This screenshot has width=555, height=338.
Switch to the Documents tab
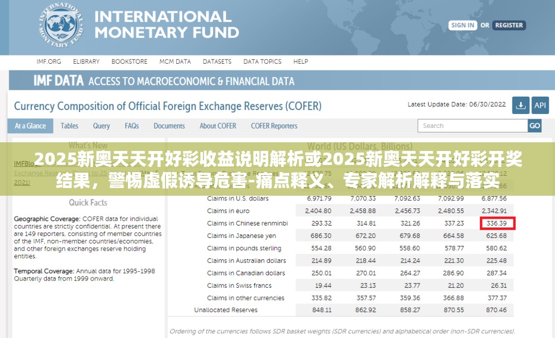pyautogui.click(x=169, y=126)
